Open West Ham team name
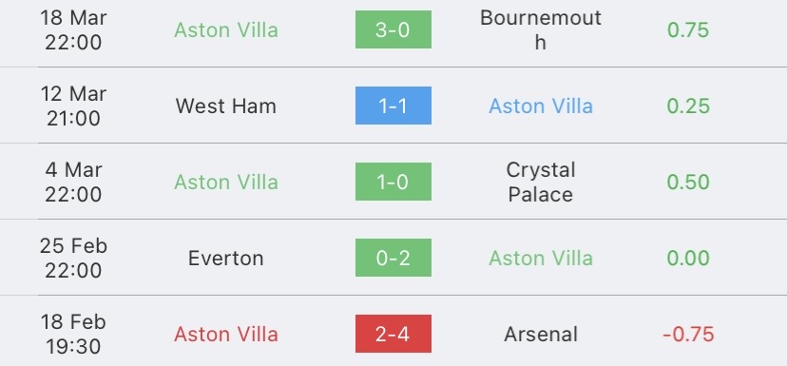Screen dimensions: 787x366 (x=226, y=106)
